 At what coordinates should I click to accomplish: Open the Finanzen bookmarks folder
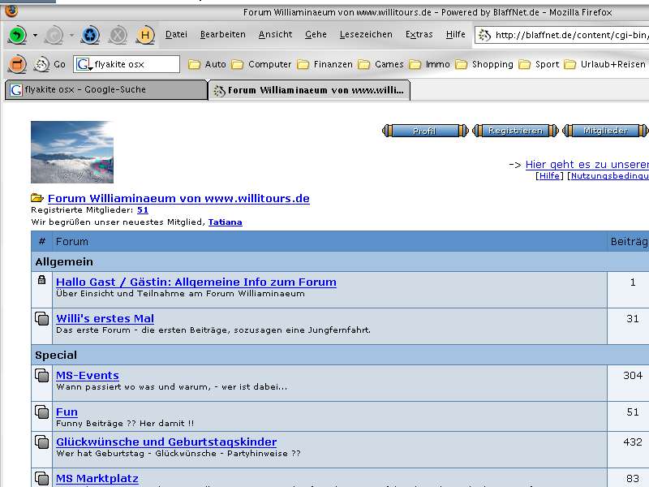(x=325, y=64)
